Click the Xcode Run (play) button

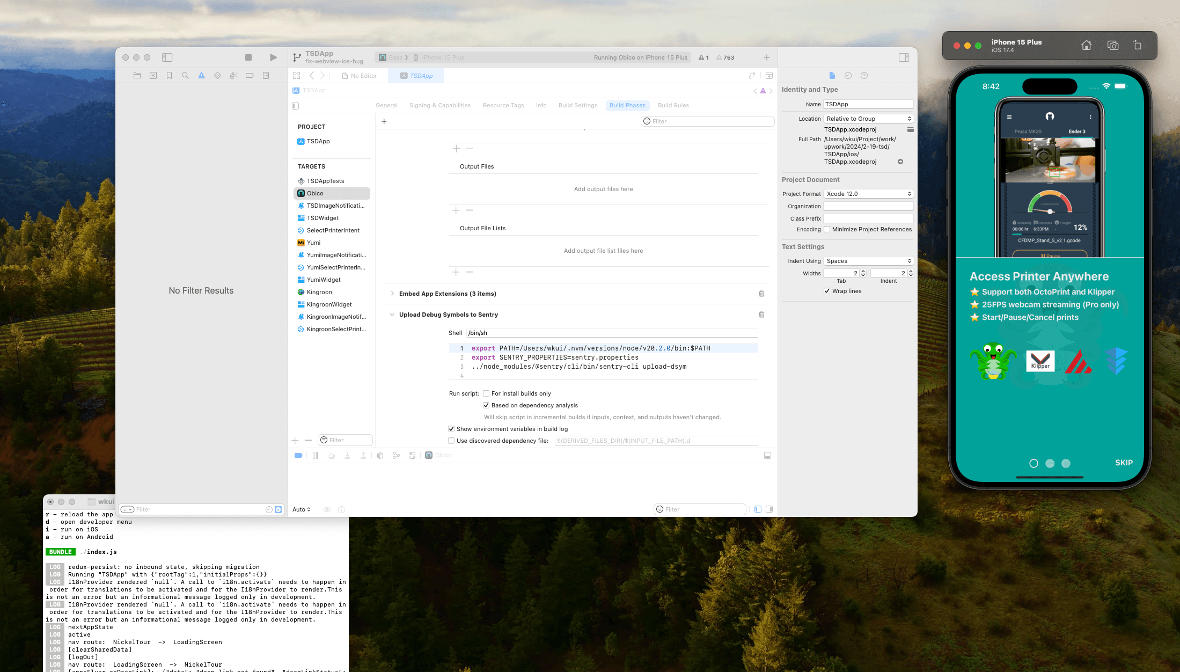(274, 57)
